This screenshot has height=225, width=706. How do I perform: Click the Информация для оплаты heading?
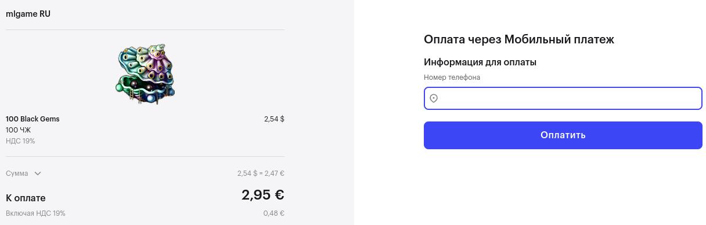(480, 62)
